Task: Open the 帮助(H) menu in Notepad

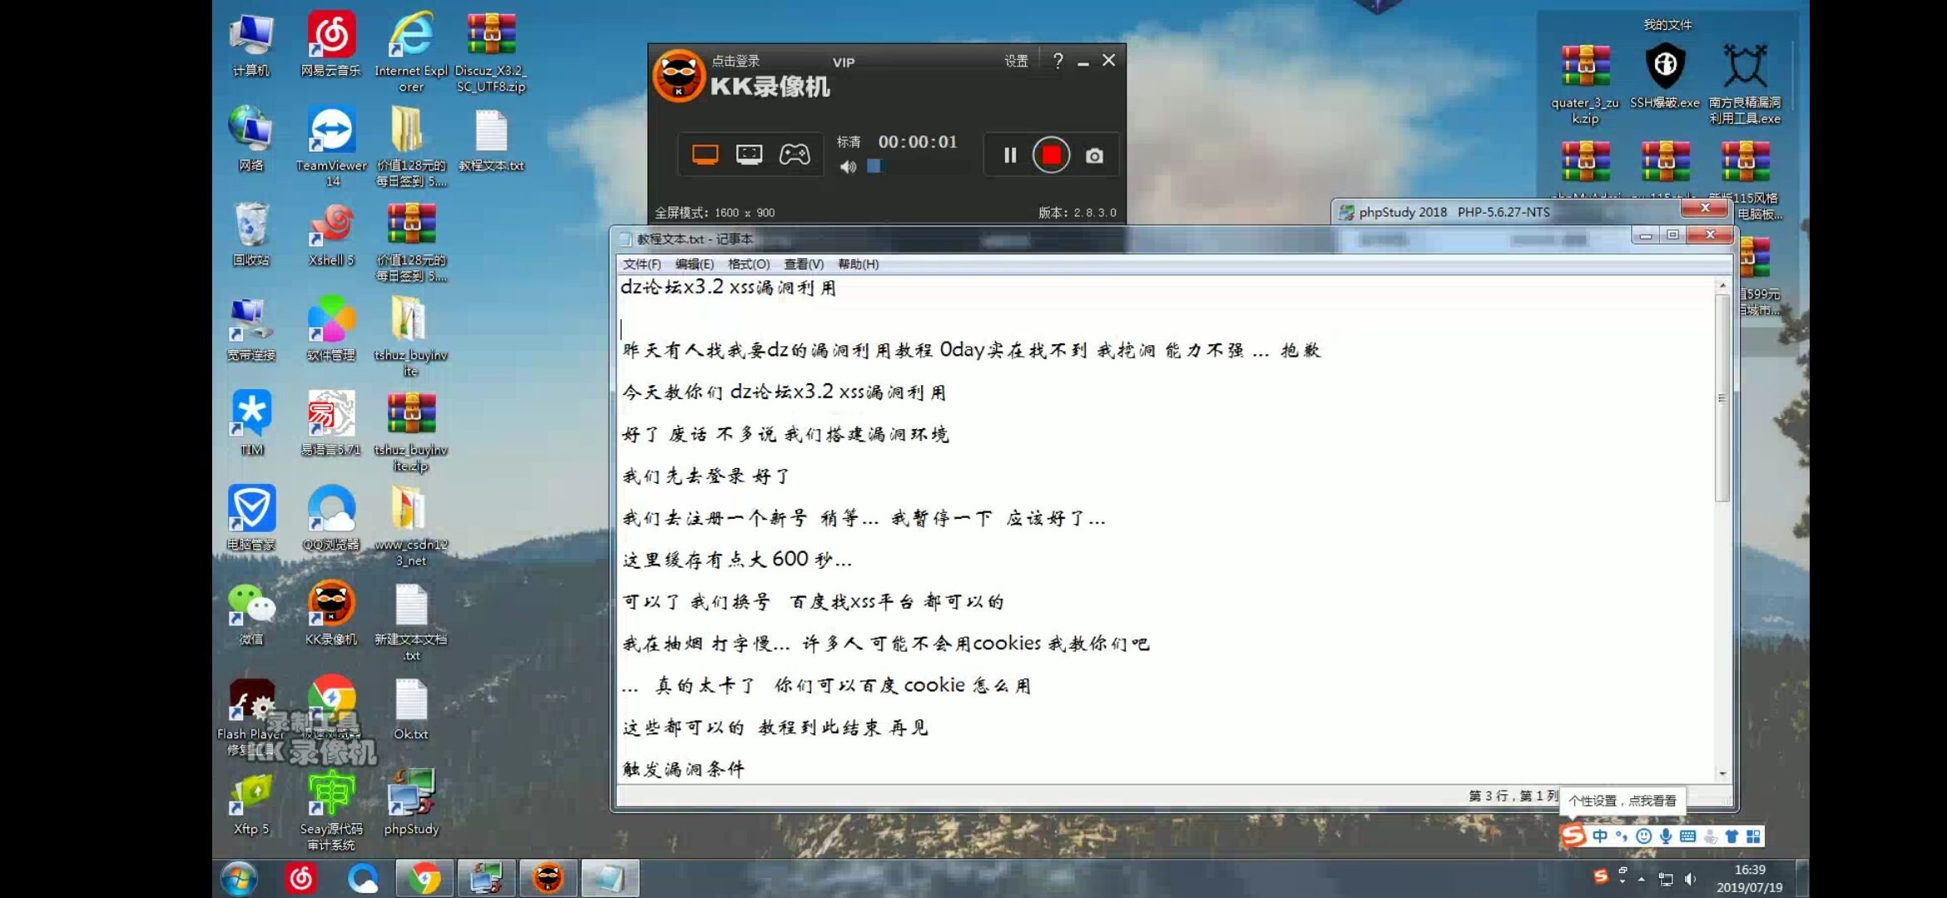Action: pyautogui.click(x=858, y=264)
